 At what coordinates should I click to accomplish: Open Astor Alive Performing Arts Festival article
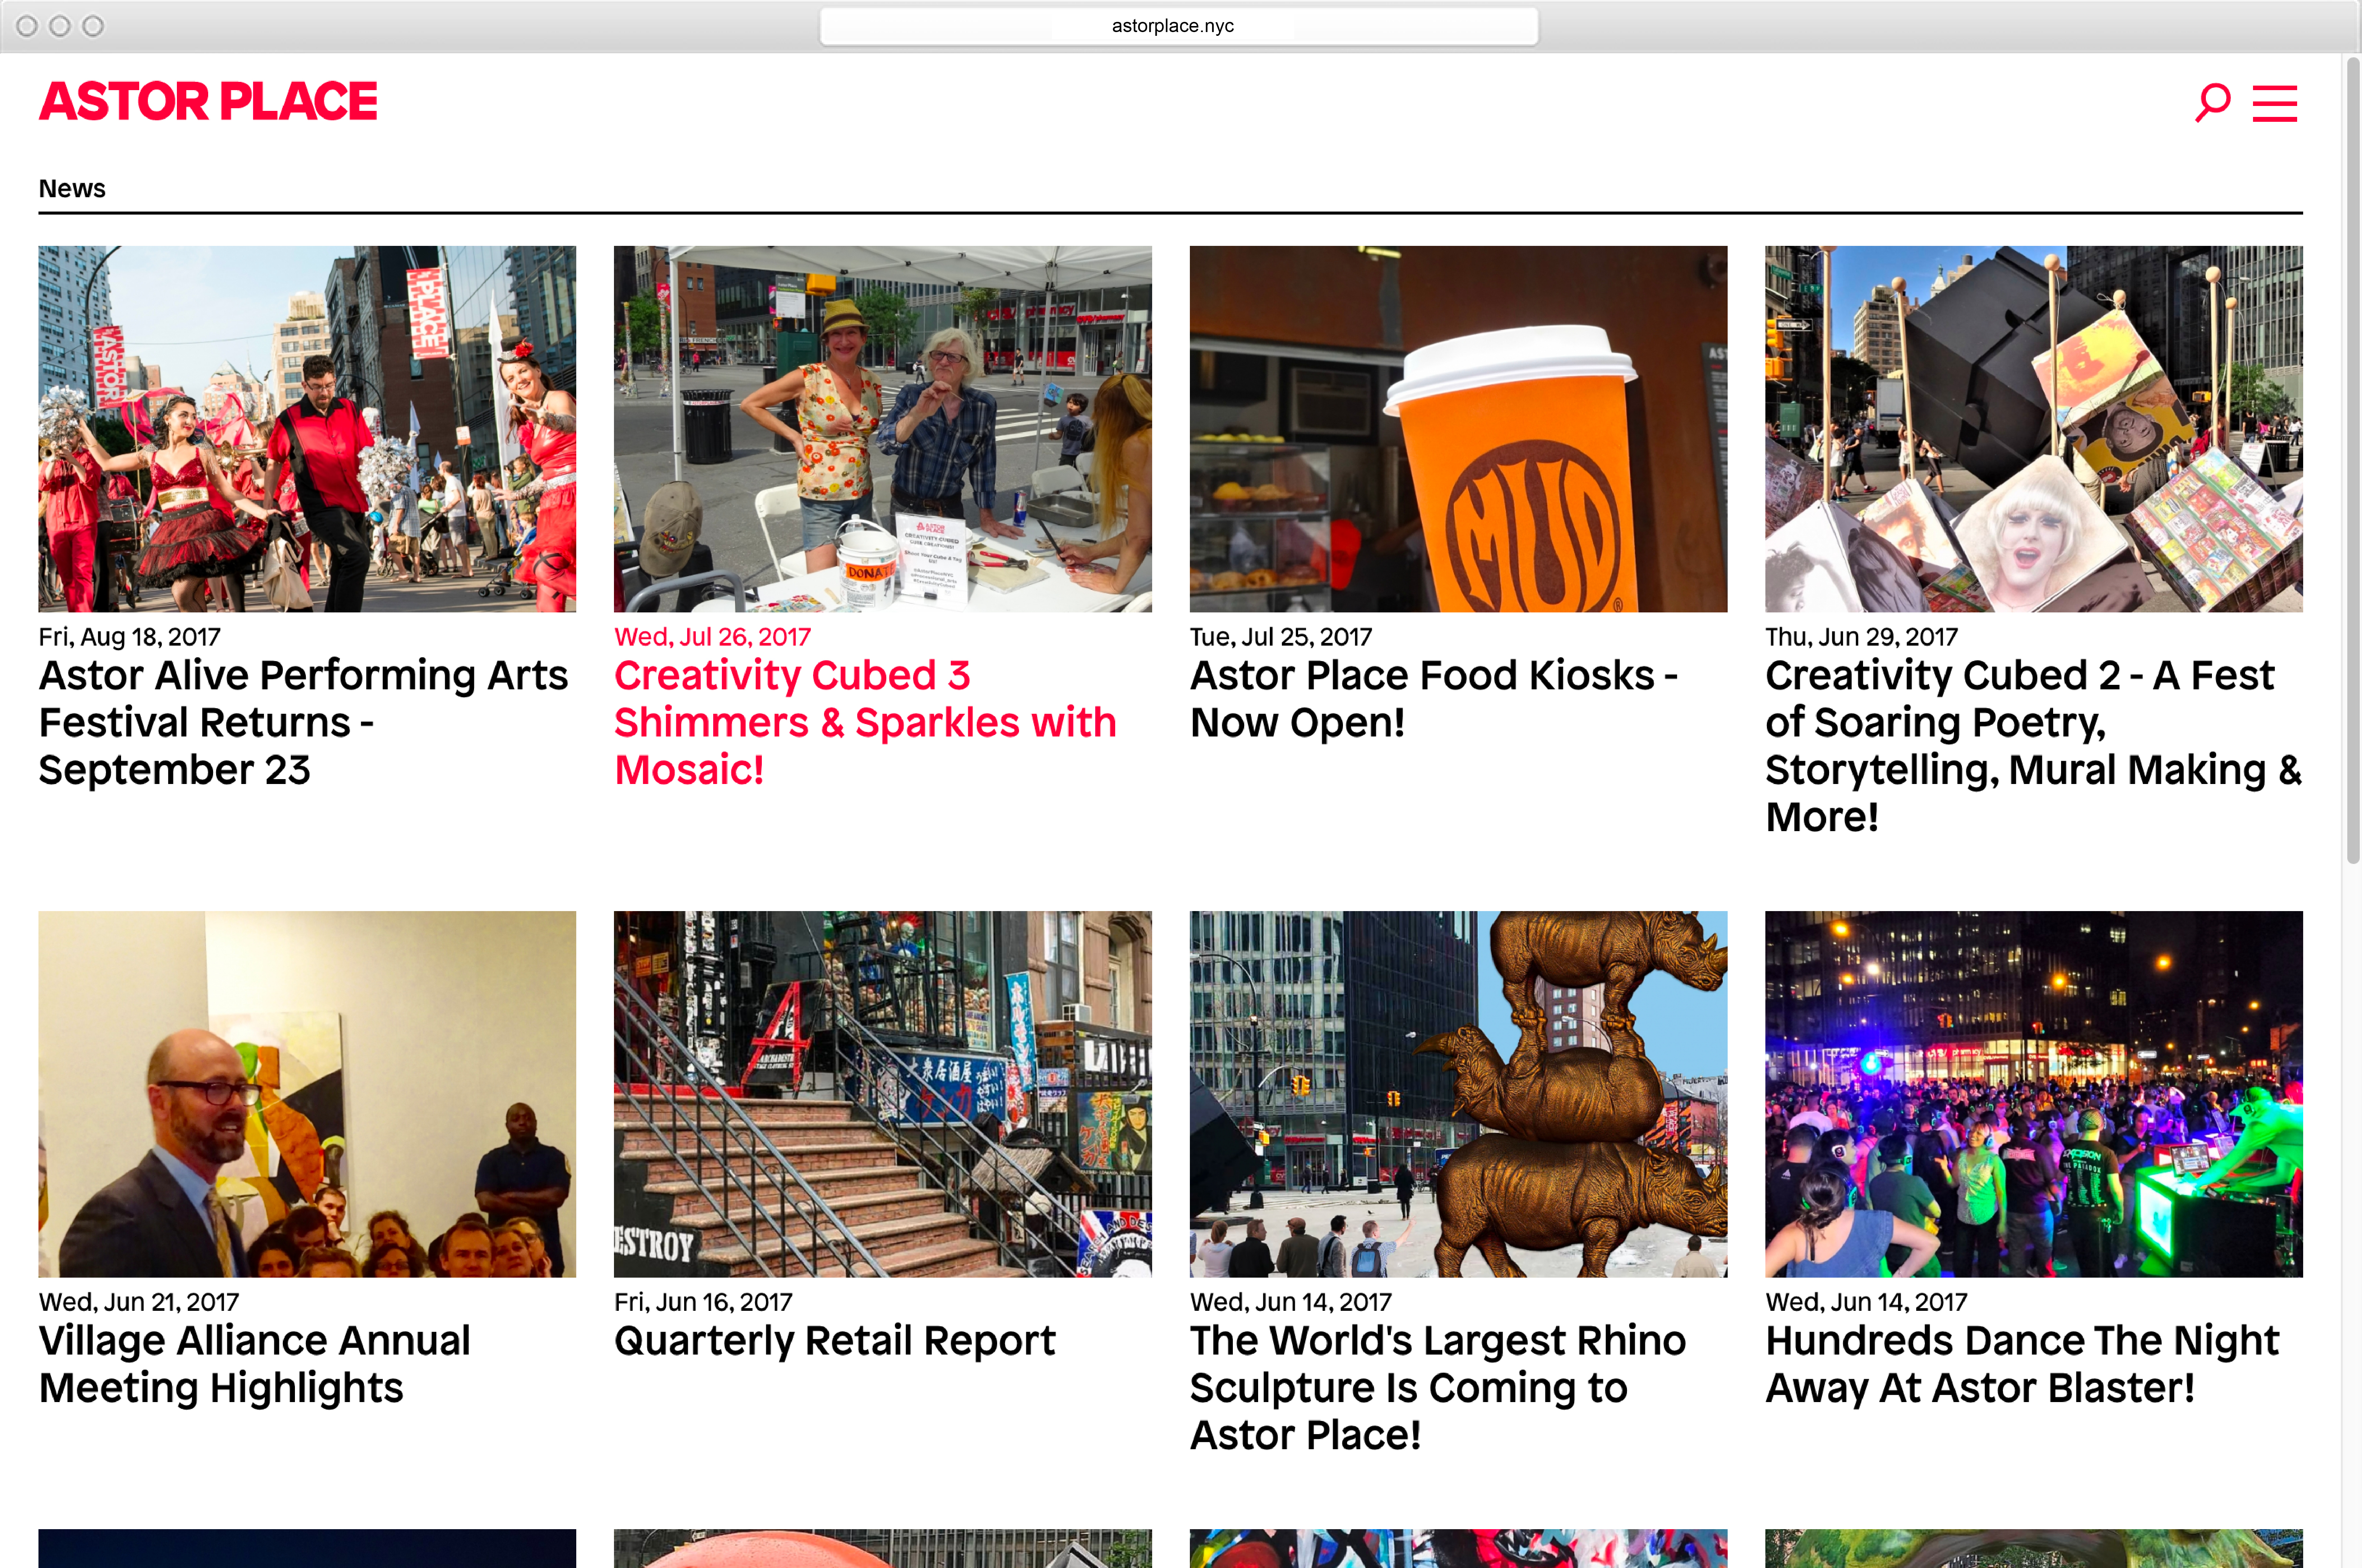pyautogui.click(x=303, y=722)
